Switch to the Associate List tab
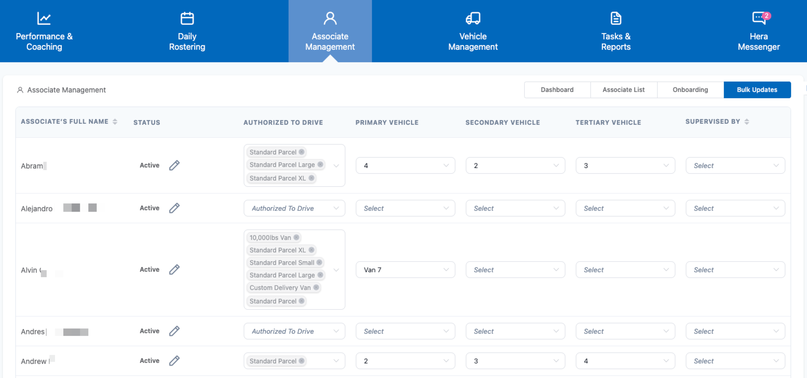 point(623,90)
